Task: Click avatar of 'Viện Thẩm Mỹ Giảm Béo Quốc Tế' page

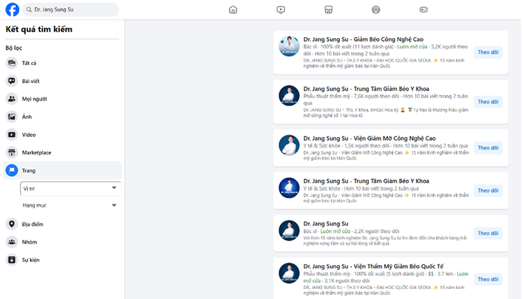Action: tap(289, 273)
